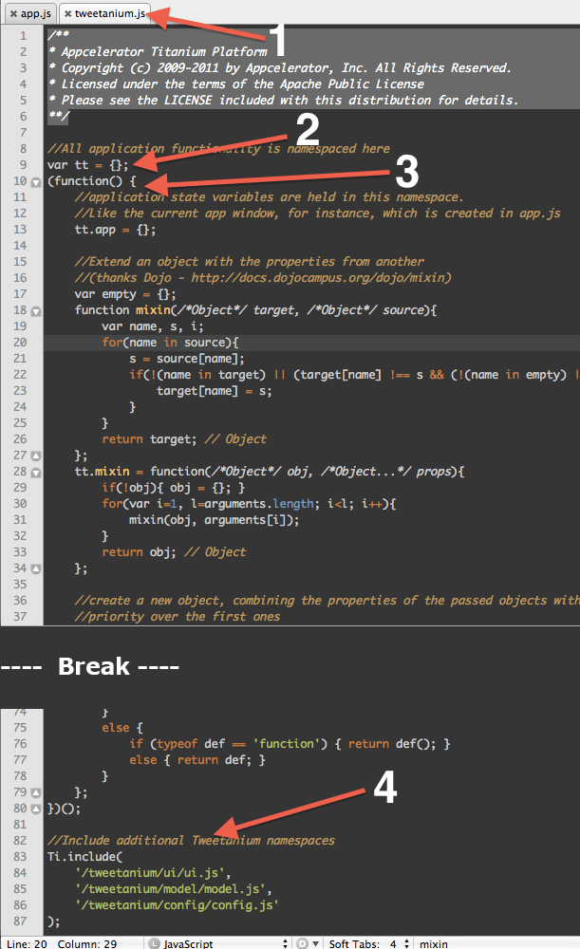This screenshot has width=580, height=949.
Task: Toggle the fold end marker at line 34
Action: (x=36, y=568)
